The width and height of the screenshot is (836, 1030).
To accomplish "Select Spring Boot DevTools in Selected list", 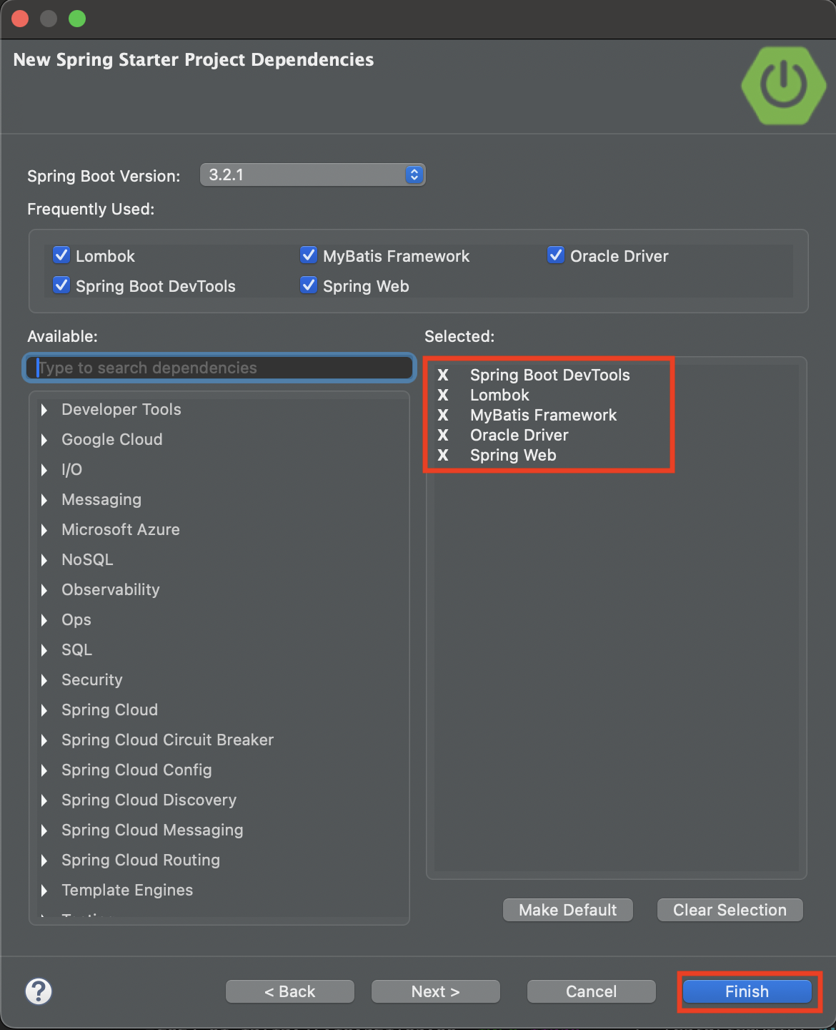I will [549, 375].
